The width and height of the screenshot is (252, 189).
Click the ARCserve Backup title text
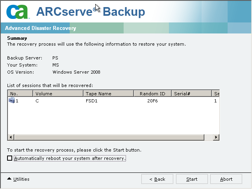91,11
